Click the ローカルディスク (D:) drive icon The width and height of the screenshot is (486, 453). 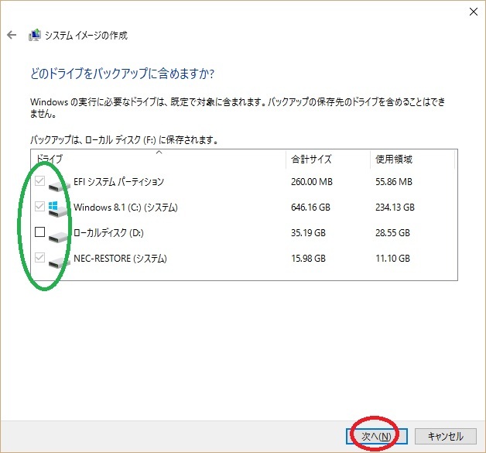point(58,237)
